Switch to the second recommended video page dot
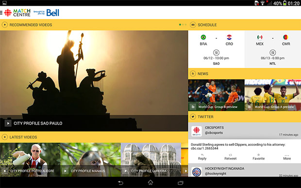Screen dimensions: 301x188 (x=183, y=25)
